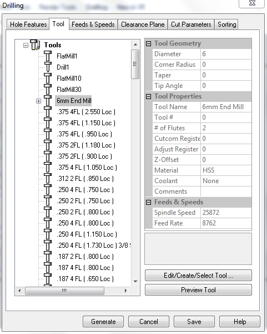This screenshot has width=267, height=334.
Task: Click the # of Flutes value field
Action: 226,128
